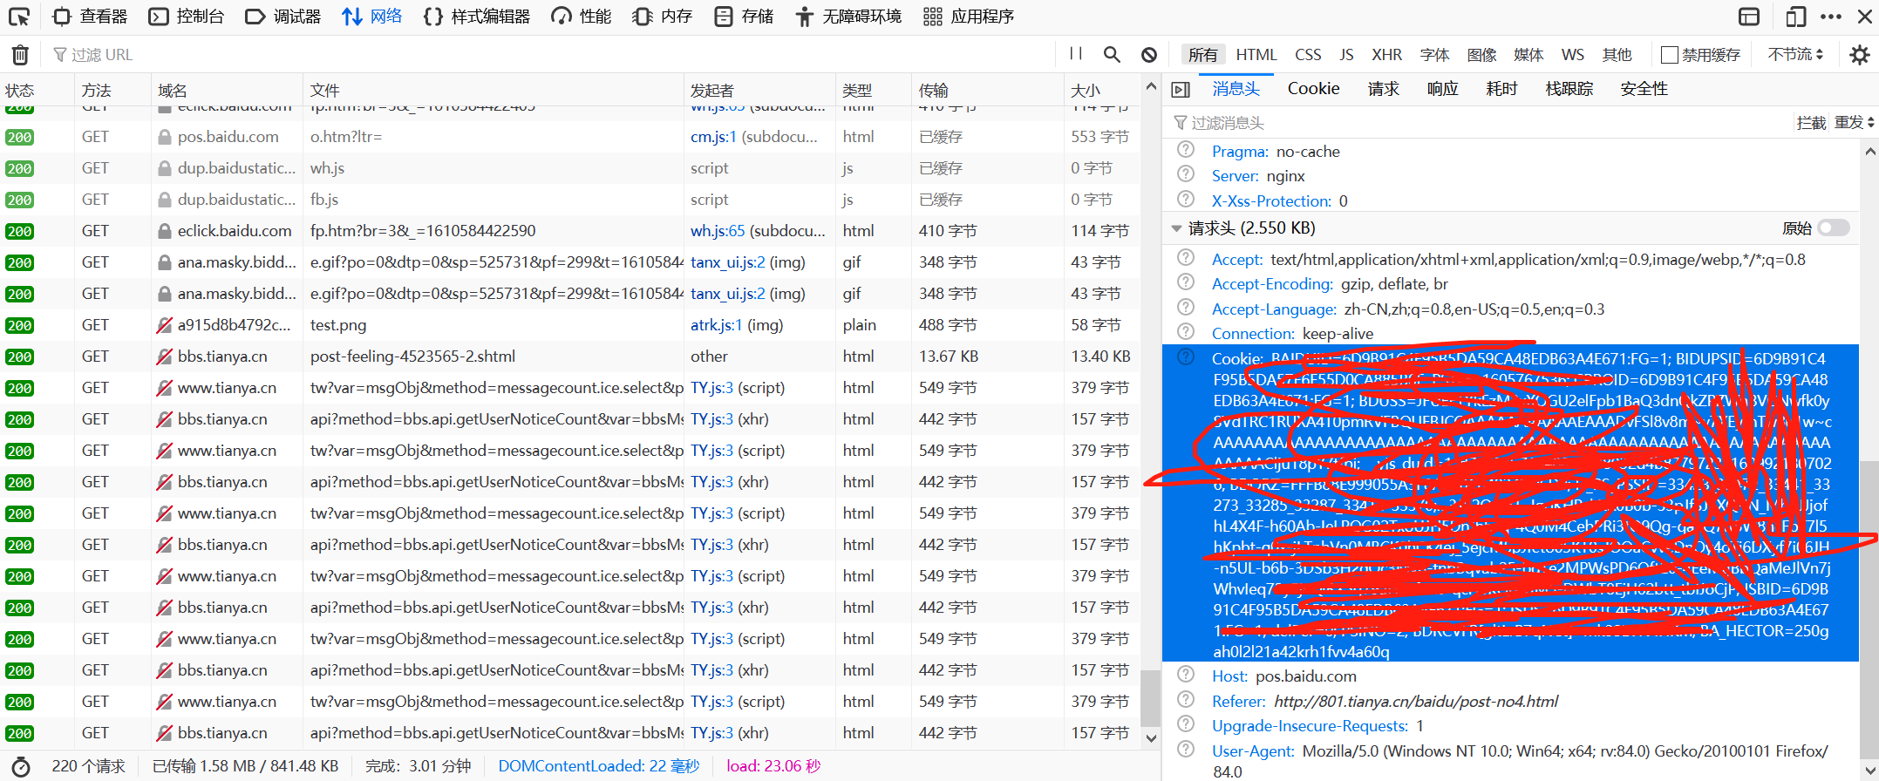Pause network recording
The width and height of the screenshot is (1879, 781).
point(1076,54)
